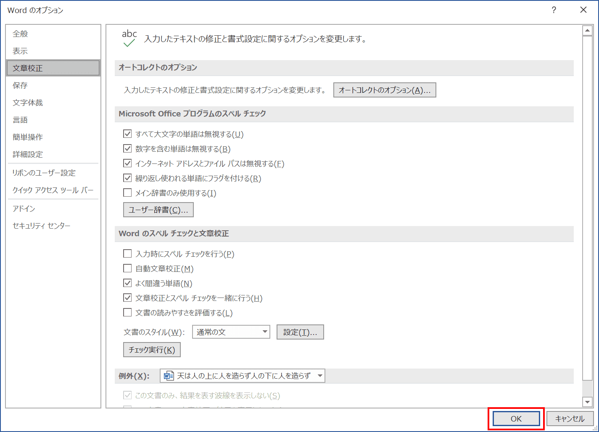
Task: Open the 表示 category
Action: [53, 51]
